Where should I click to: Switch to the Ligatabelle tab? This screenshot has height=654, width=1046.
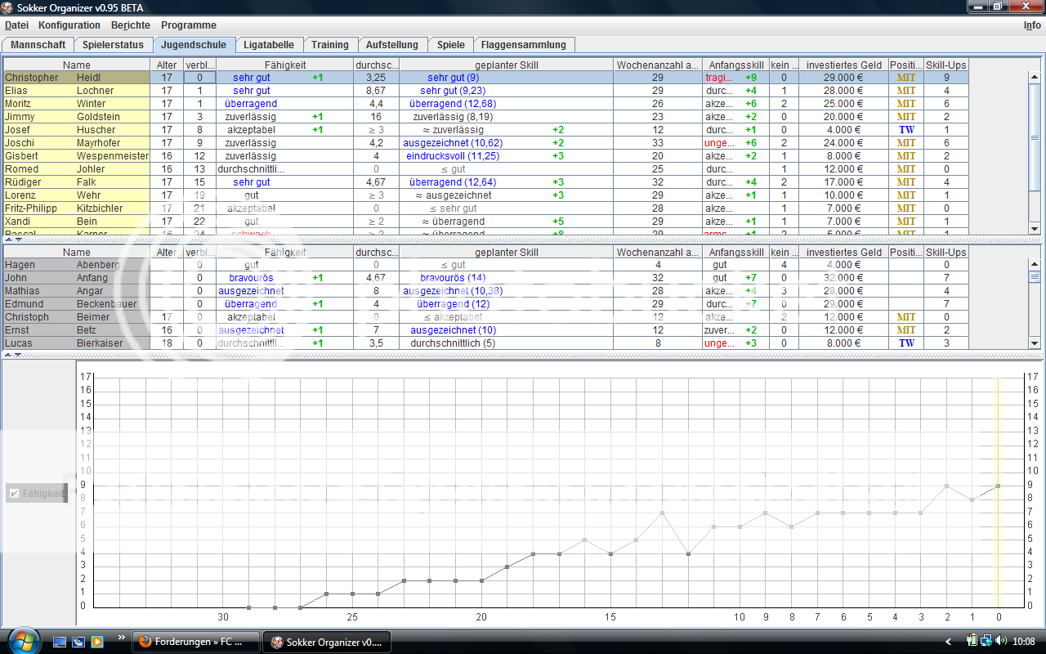tap(269, 45)
